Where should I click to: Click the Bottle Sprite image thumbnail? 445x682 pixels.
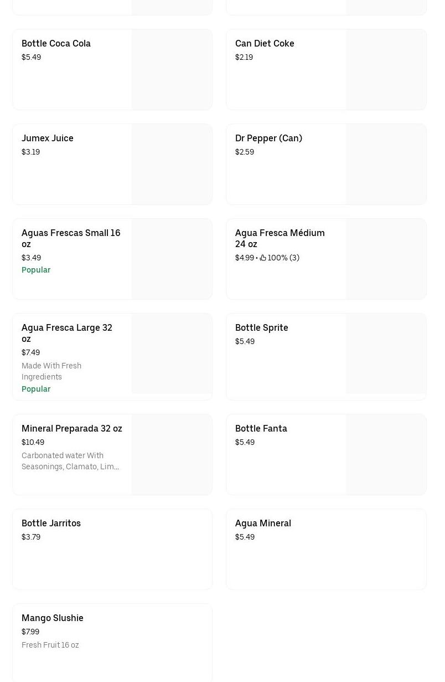point(386,354)
